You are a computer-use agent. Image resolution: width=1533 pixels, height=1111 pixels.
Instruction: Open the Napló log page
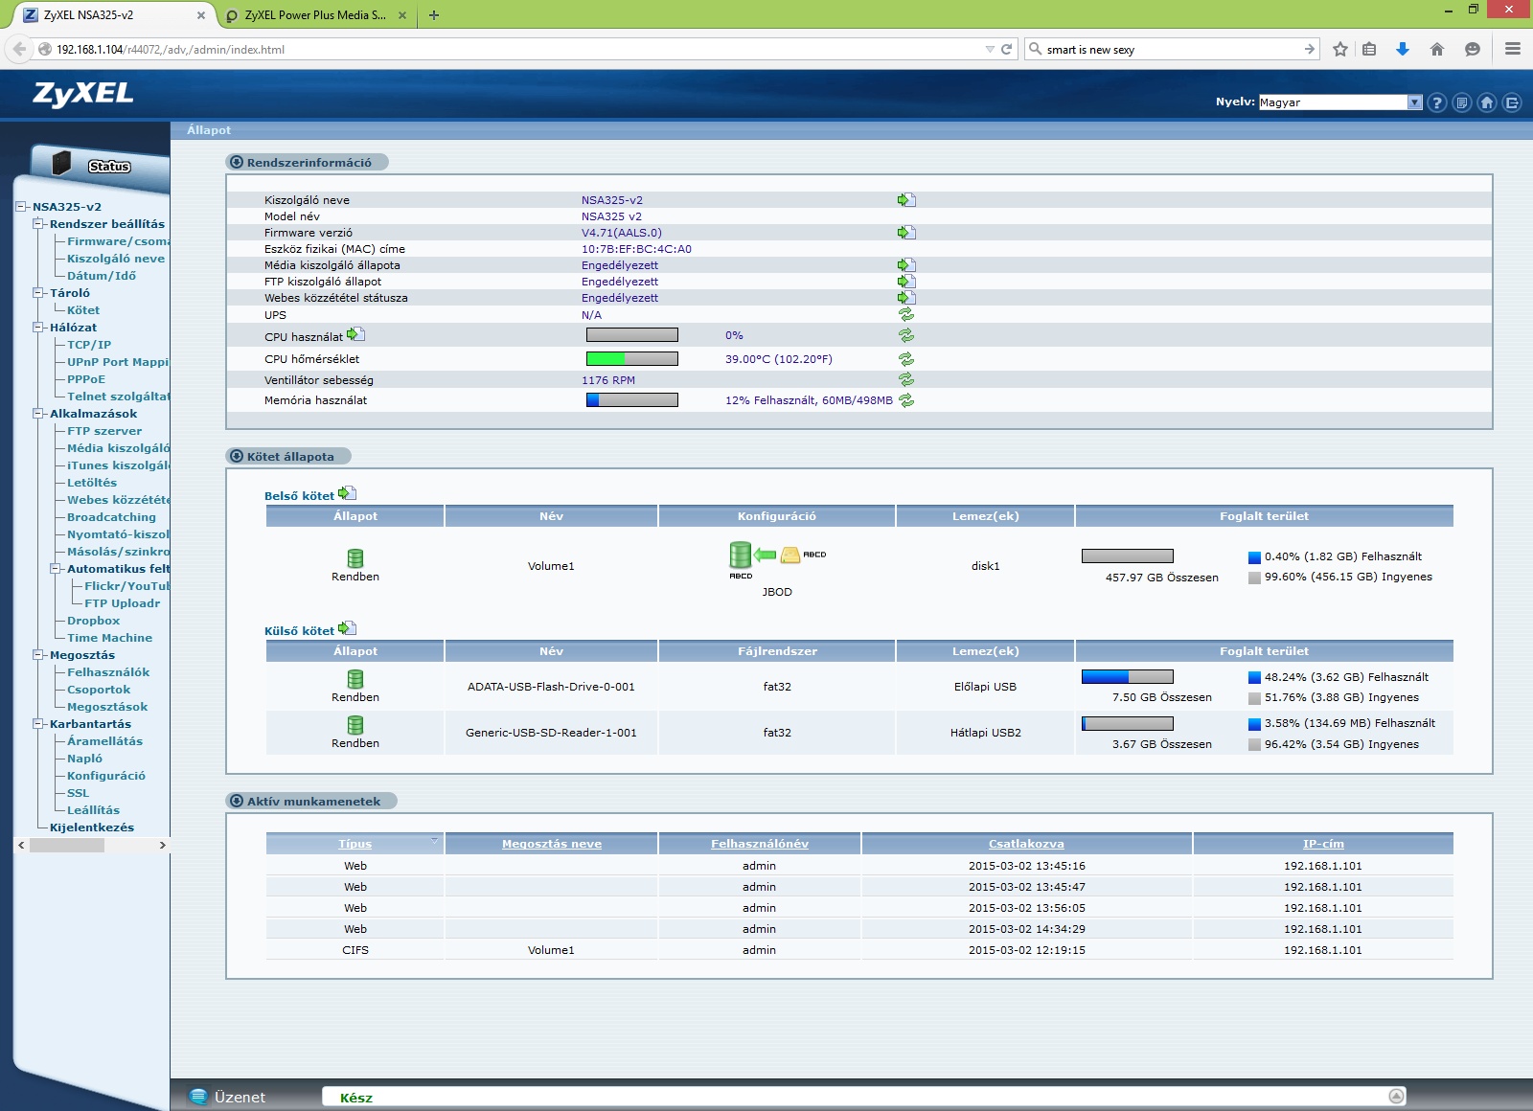tap(84, 759)
